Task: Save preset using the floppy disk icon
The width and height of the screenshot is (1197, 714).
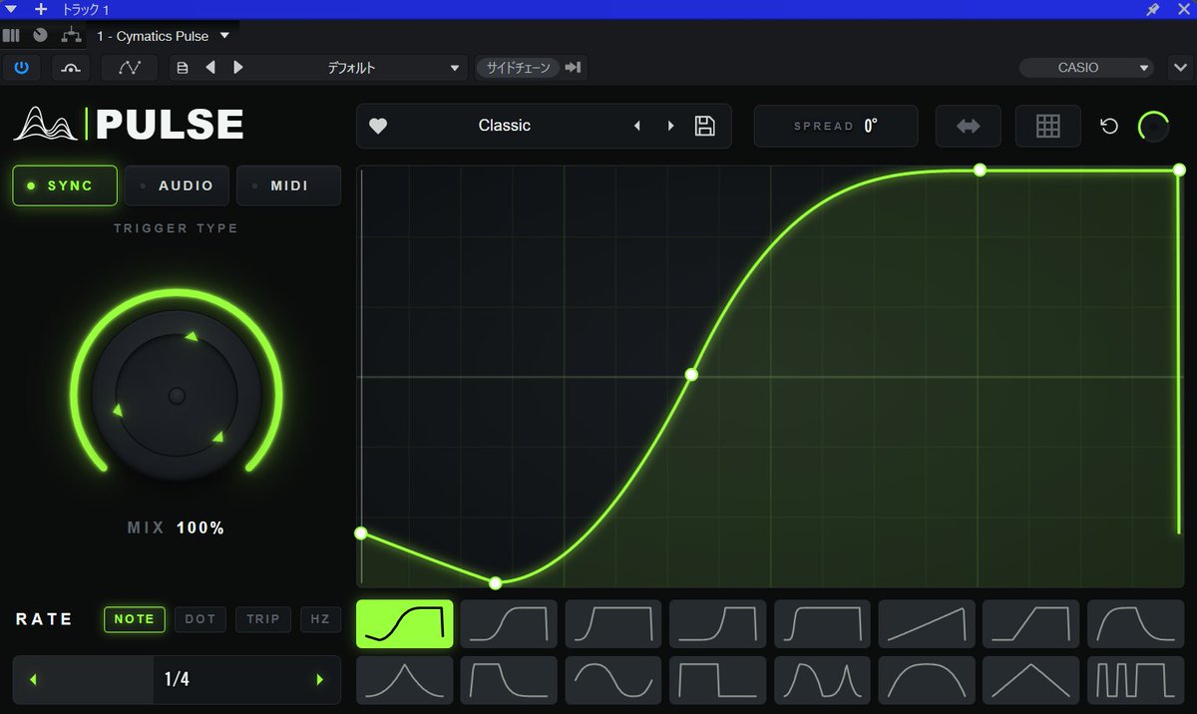Action: tap(705, 126)
